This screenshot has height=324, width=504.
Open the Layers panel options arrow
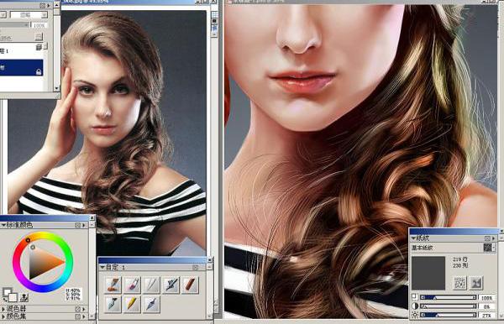coord(49,6)
